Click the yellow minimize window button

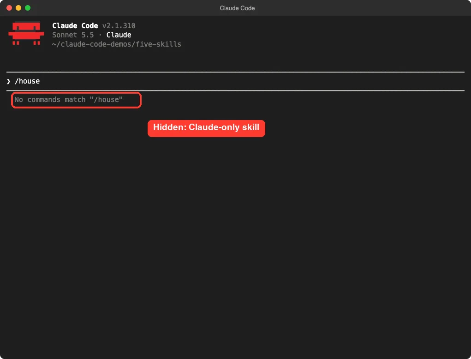(x=18, y=8)
